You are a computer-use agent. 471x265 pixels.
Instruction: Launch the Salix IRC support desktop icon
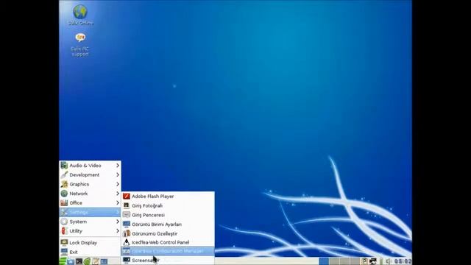click(x=80, y=45)
